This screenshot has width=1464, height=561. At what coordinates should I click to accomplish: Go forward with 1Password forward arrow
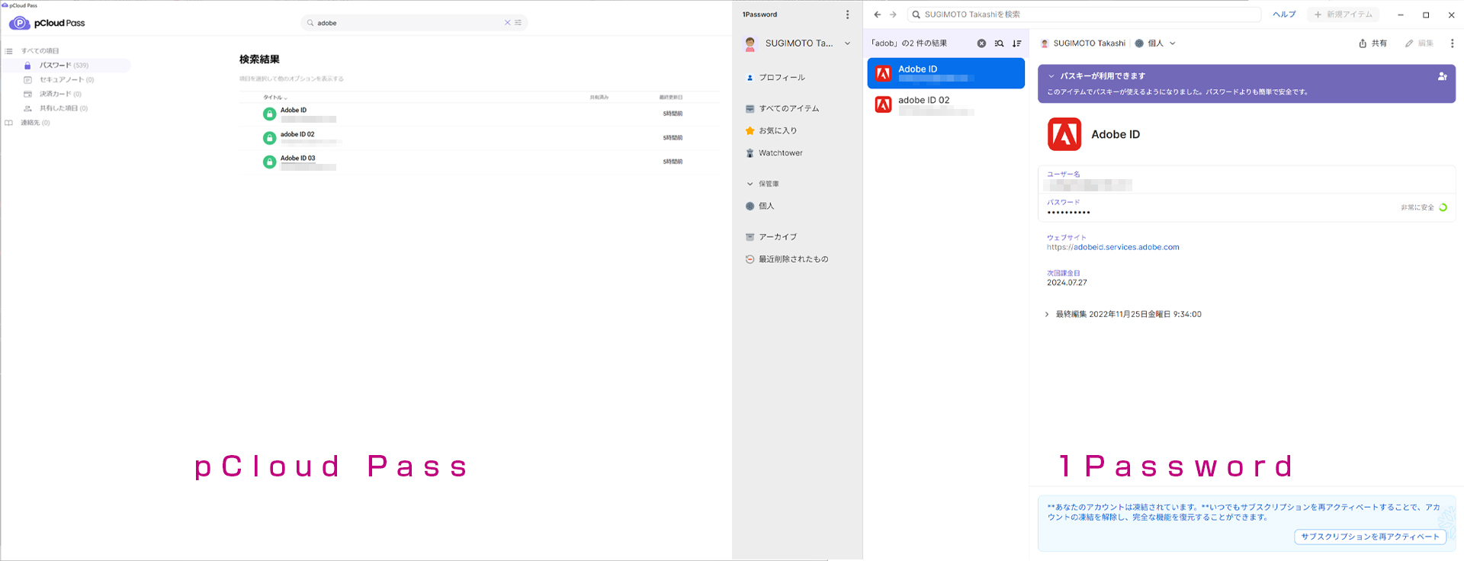click(893, 14)
